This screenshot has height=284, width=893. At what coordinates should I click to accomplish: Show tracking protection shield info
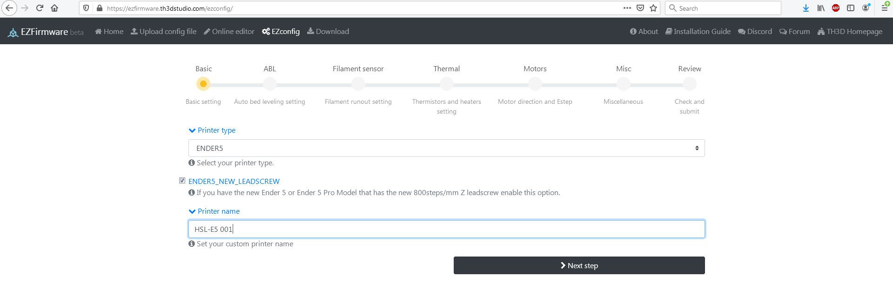coord(86,8)
